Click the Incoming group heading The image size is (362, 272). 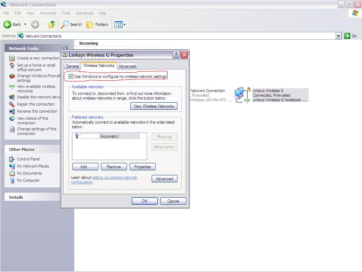[88, 43]
